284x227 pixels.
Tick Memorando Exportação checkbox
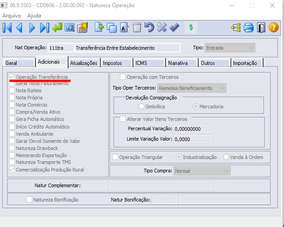tap(12, 155)
